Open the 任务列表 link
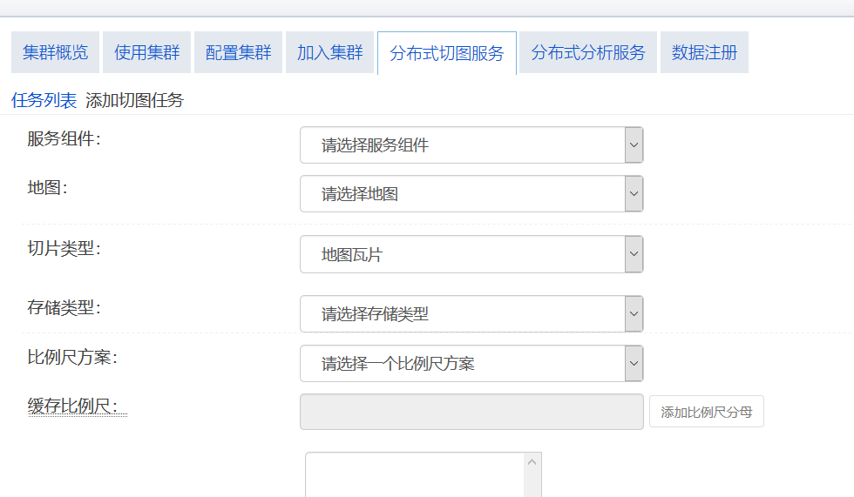Screen dimensions: 854x497 44,100
